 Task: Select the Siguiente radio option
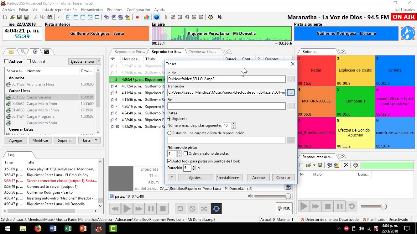point(169,119)
